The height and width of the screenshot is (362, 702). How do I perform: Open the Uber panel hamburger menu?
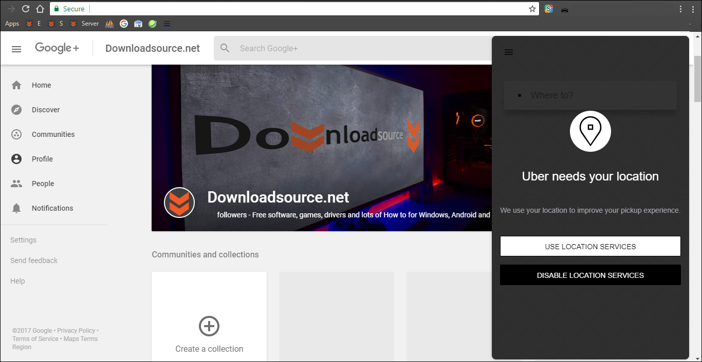pyautogui.click(x=509, y=52)
